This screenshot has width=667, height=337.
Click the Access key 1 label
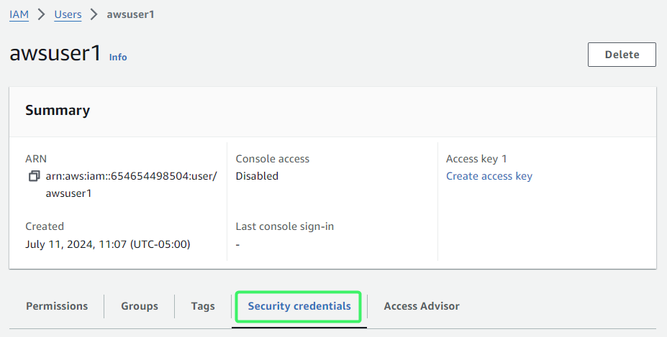click(476, 159)
